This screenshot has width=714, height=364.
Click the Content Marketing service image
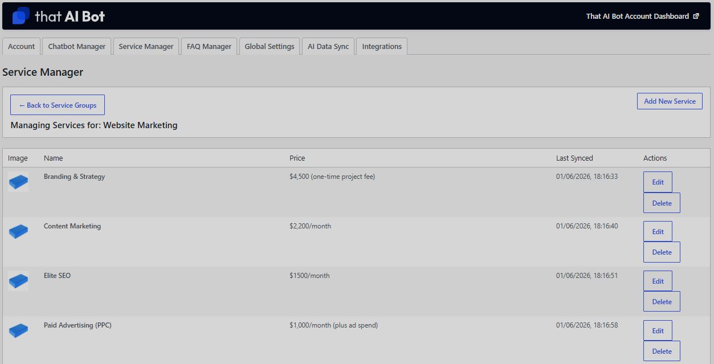coord(18,231)
